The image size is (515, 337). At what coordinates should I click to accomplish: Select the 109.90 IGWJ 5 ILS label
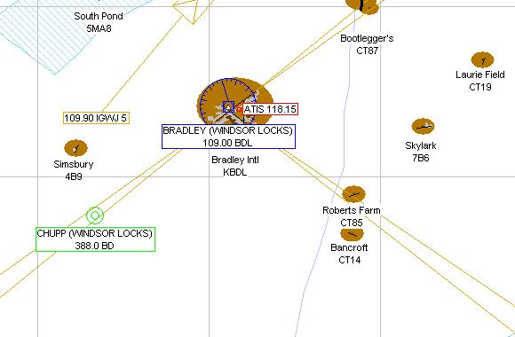coord(96,118)
